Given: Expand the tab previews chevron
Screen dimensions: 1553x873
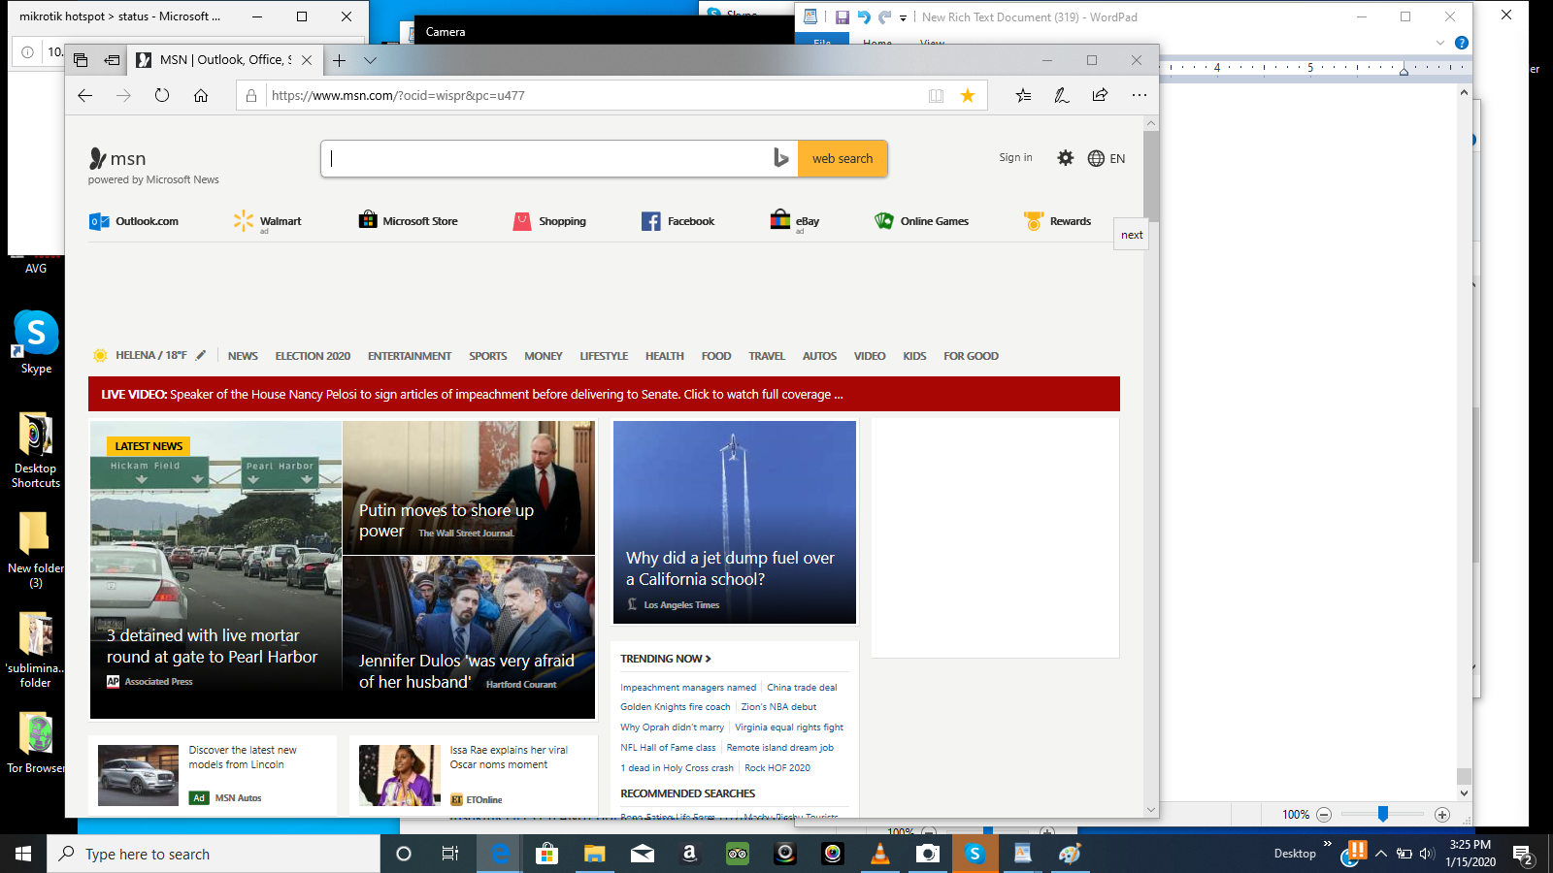Looking at the screenshot, I should tap(370, 60).
